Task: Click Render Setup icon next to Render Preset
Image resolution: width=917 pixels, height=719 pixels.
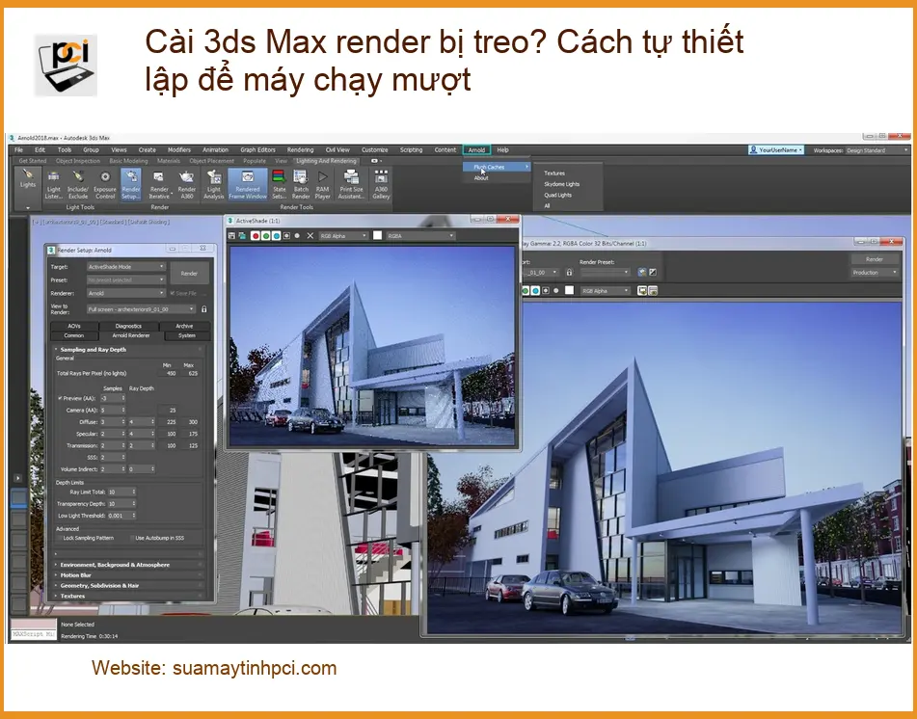Action: click(642, 272)
